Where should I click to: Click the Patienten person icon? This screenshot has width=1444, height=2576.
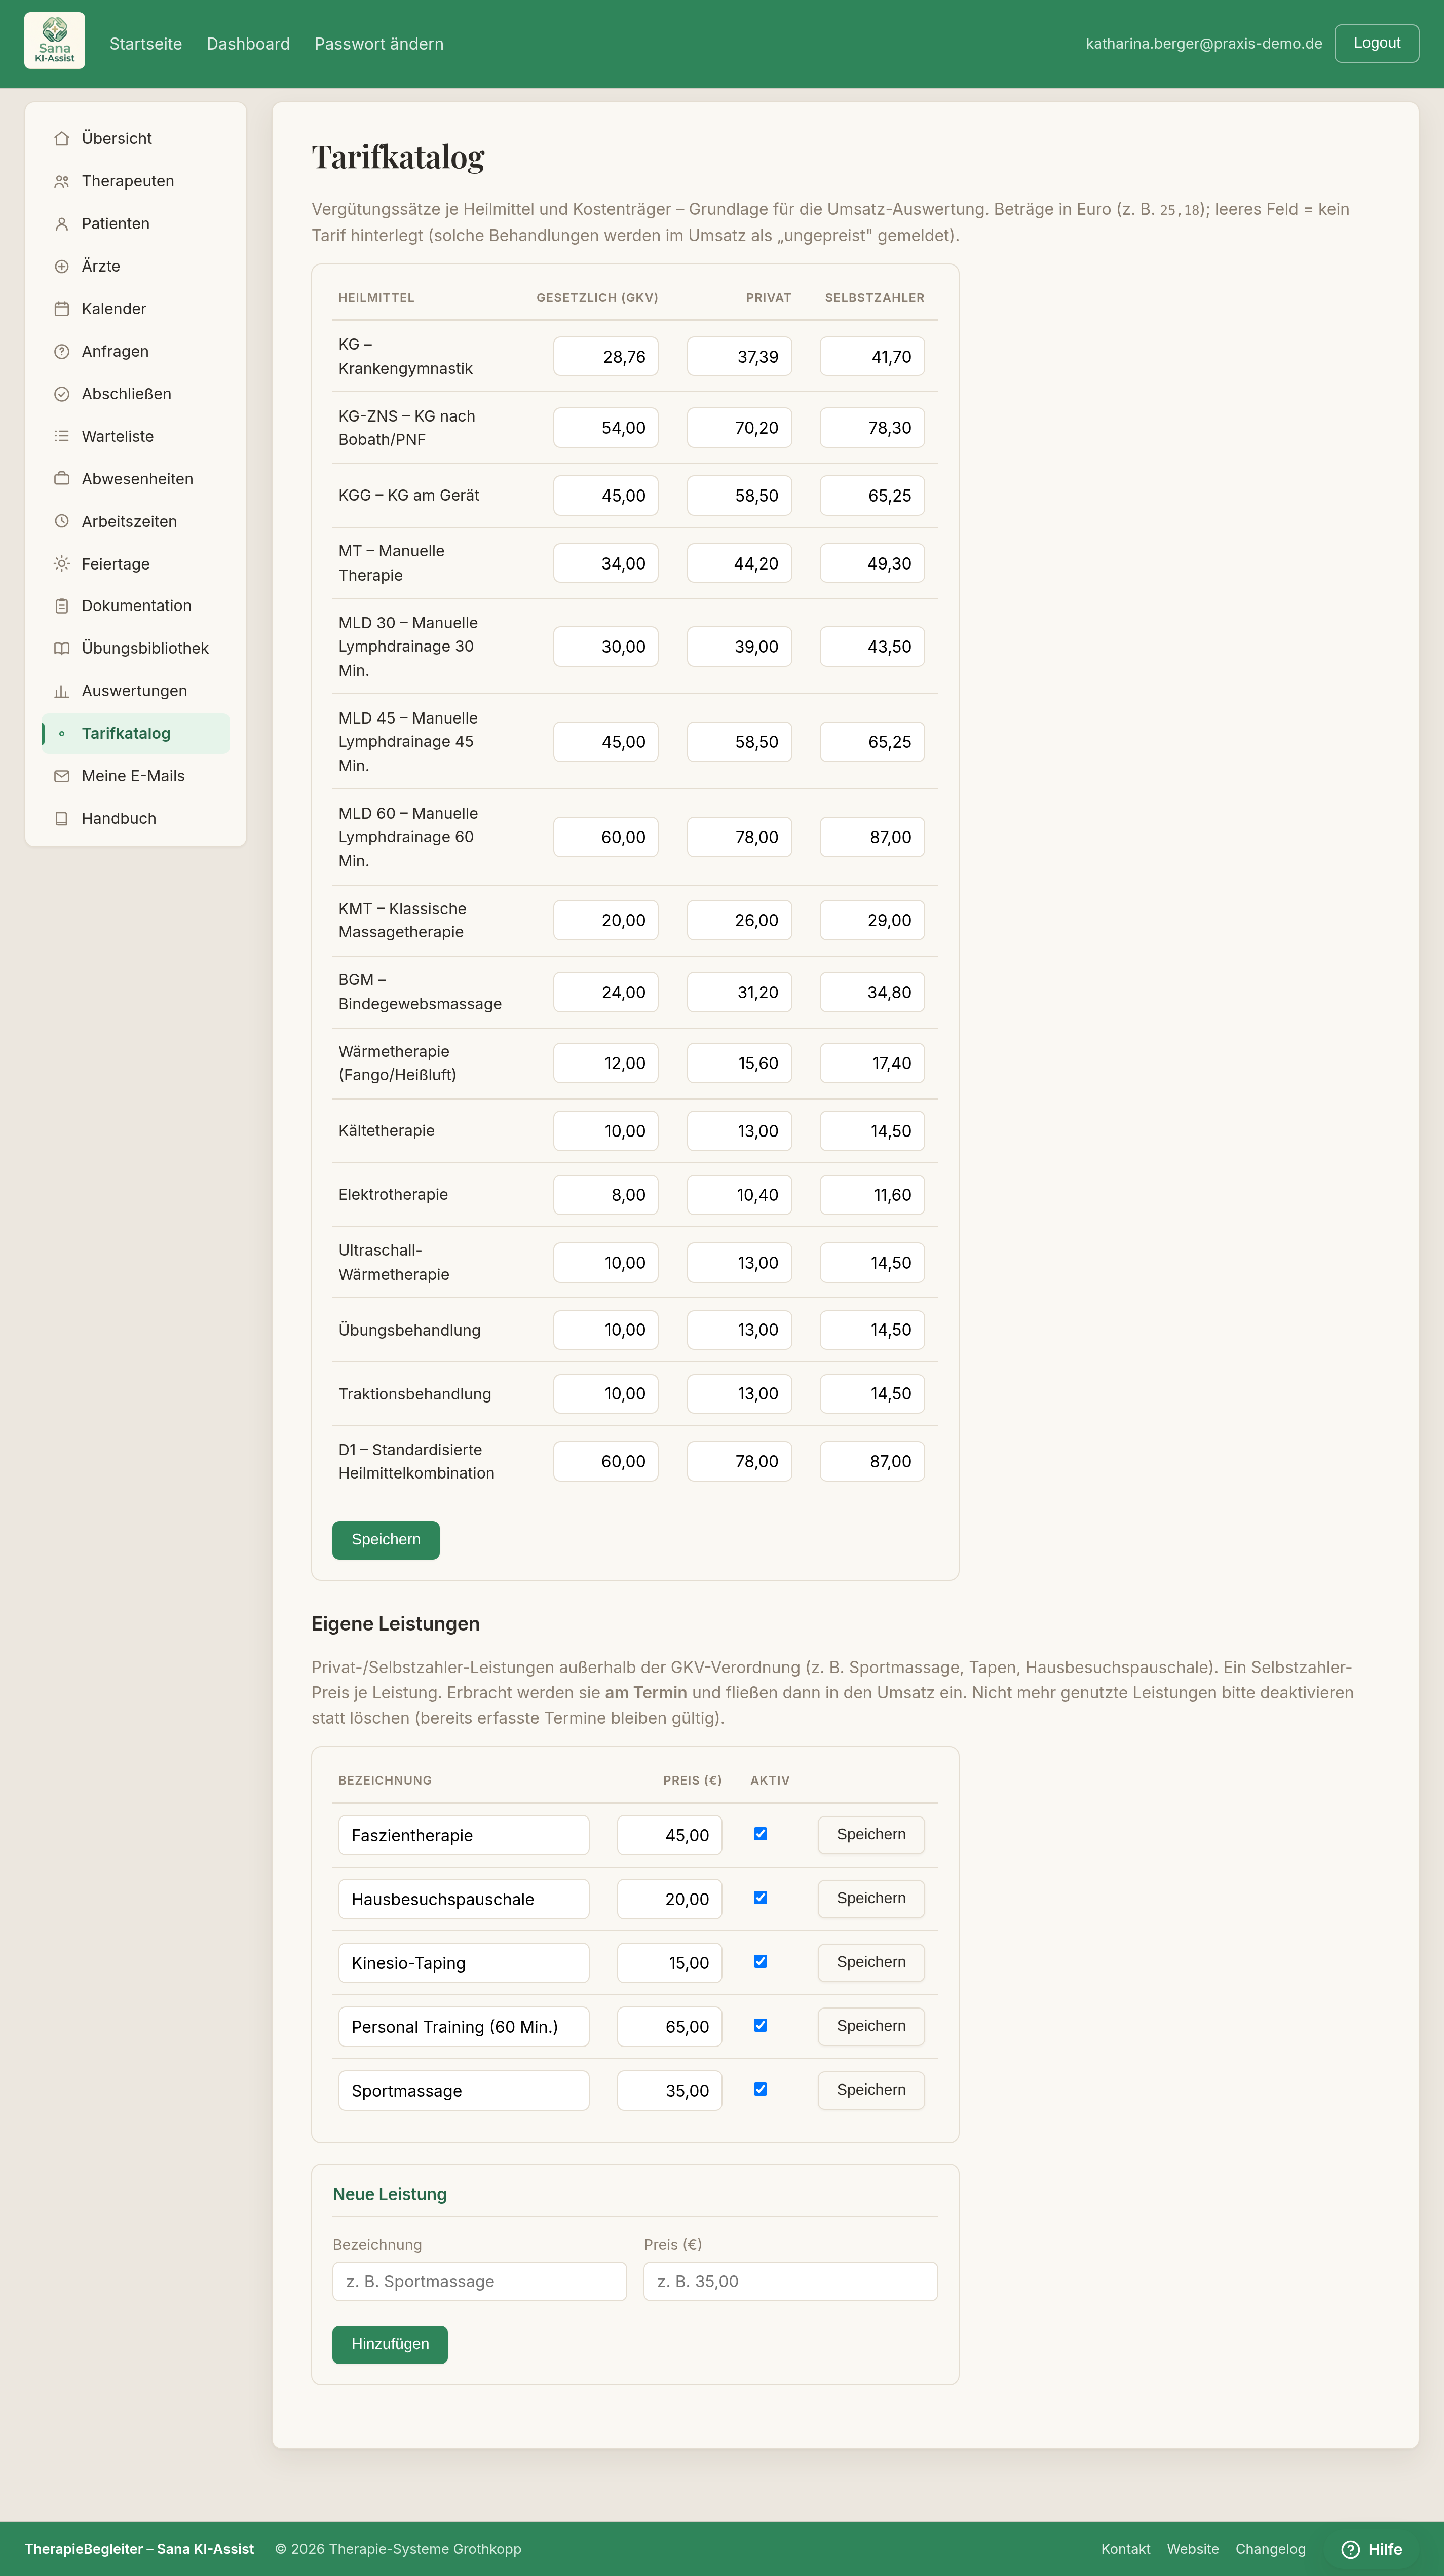pos(62,224)
